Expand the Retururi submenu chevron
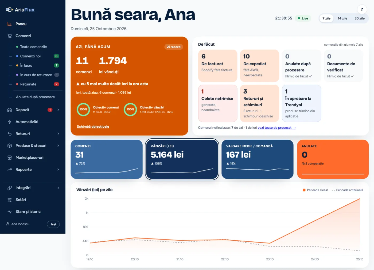Screen dimensions: 374x270 coord(58,134)
